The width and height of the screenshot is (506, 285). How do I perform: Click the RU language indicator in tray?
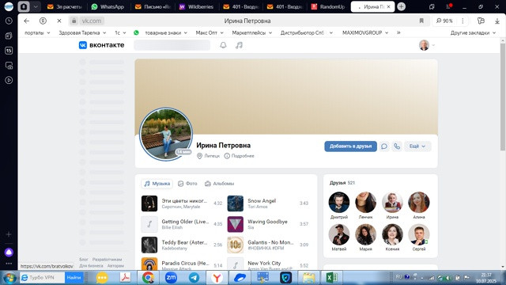(x=398, y=277)
